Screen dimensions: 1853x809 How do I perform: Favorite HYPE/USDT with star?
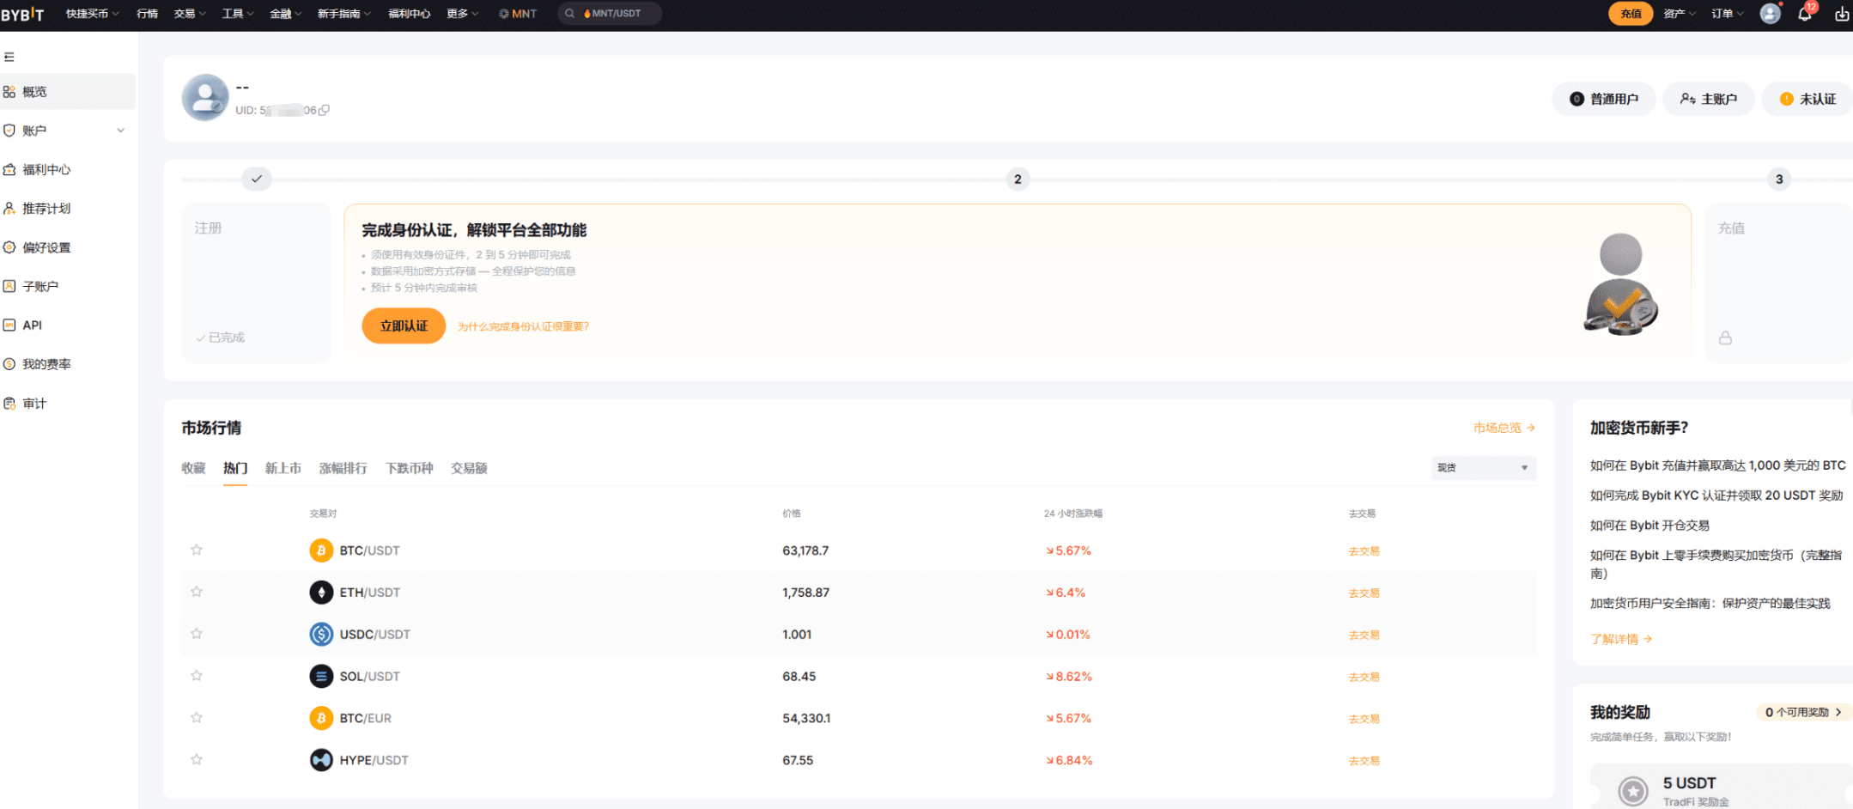tap(197, 759)
